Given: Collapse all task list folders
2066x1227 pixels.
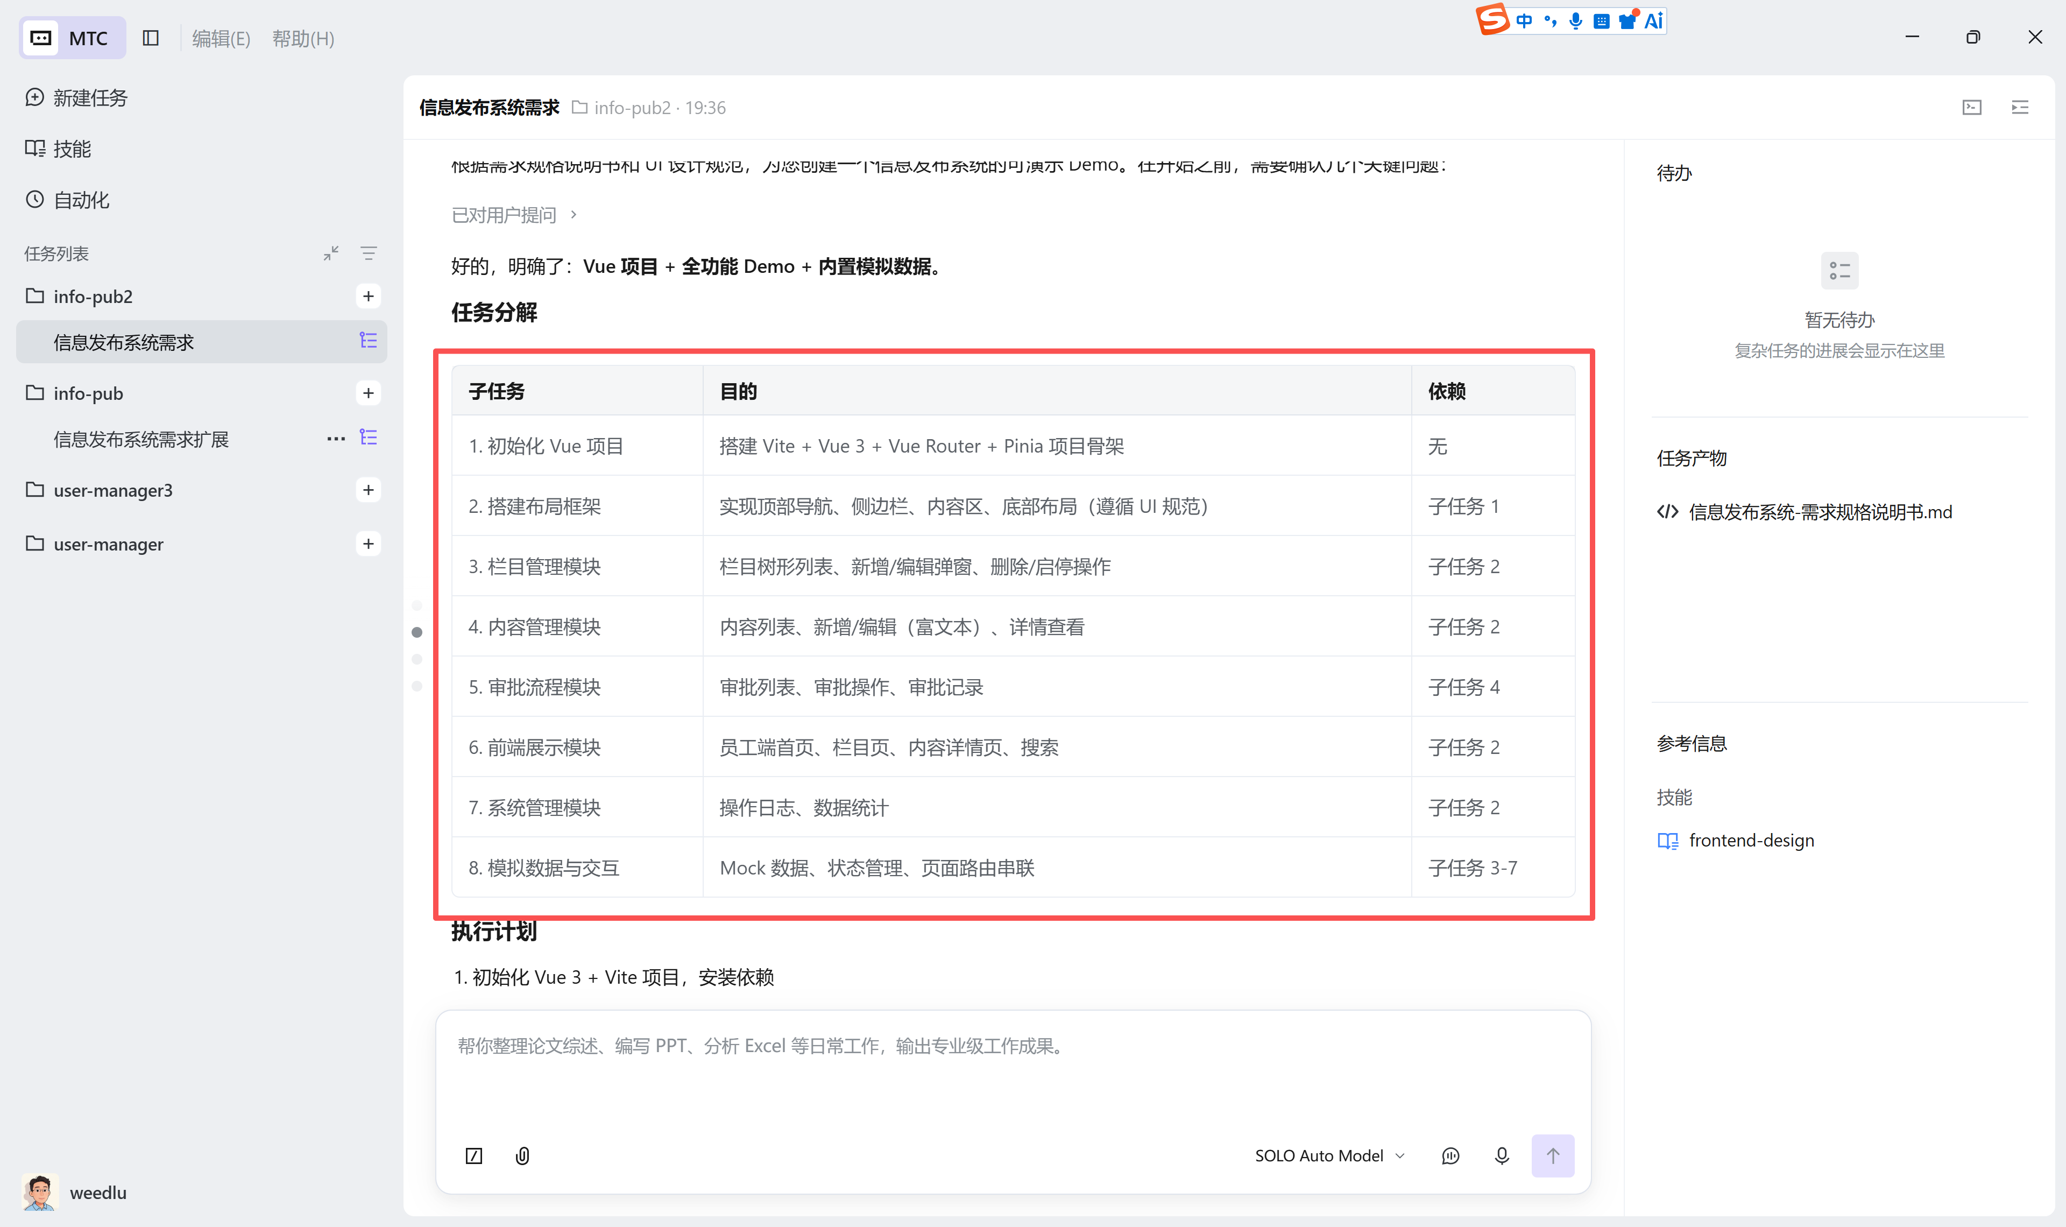Looking at the screenshot, I should pos(331,253).
